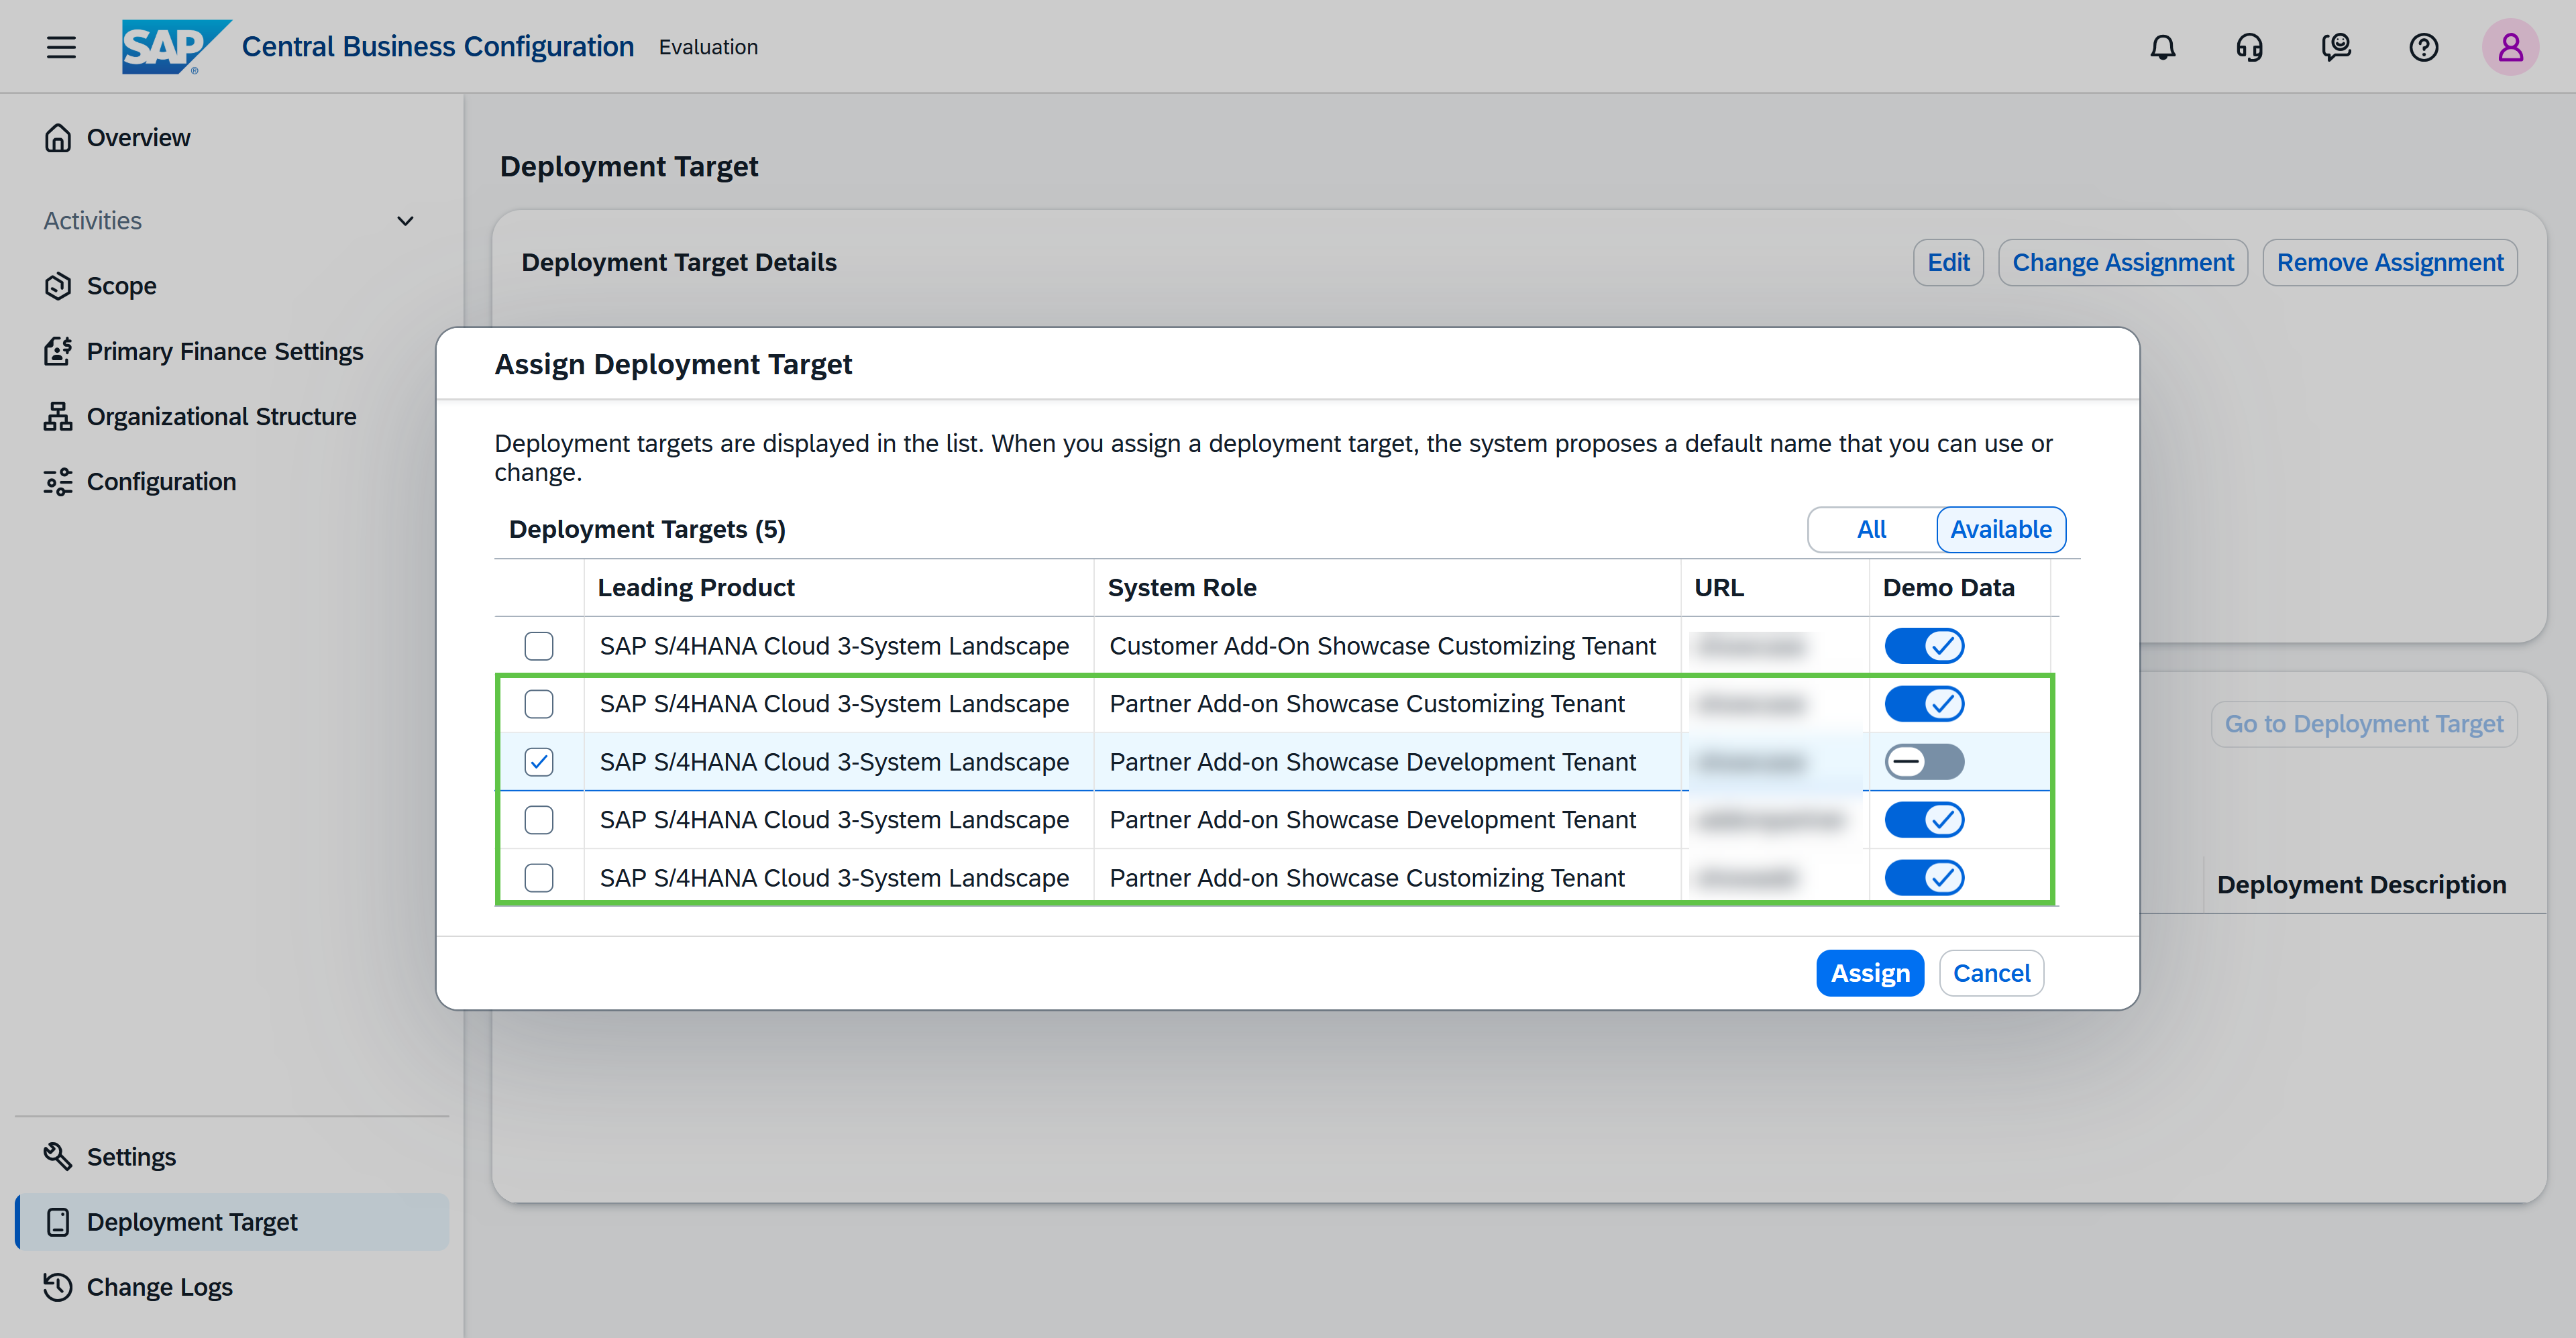The width and height of the screenshot is (2576, 1338).
Task: Click the Leading Product column header
Action: [x=838, y=587]
